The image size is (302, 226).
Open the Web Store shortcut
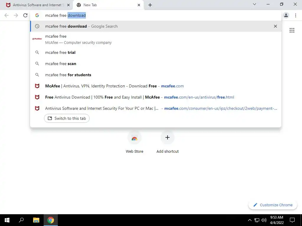[134, 142]
